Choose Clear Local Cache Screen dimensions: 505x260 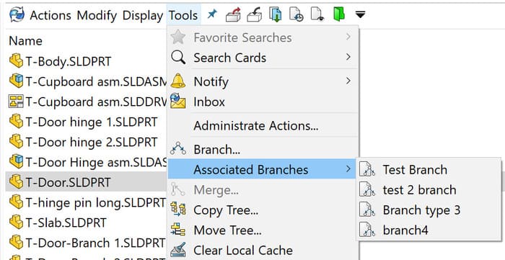[x=263, y=251]
